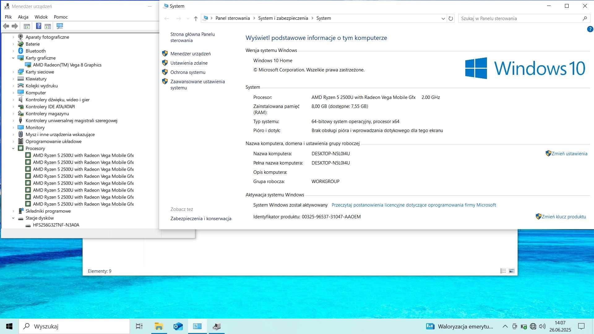Expand the Aparaty fotograficzne node
This screenshot has height=334, width=594.
13,37
